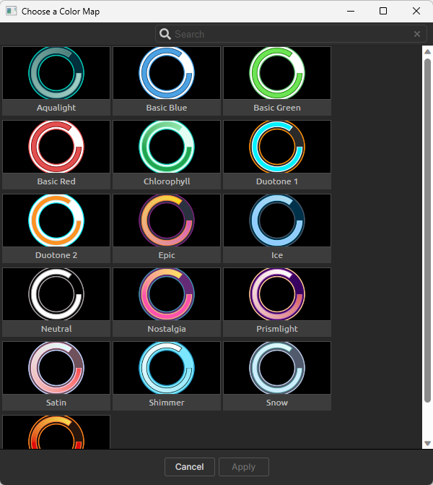Select the Basic Red color map

click(56, 155)
